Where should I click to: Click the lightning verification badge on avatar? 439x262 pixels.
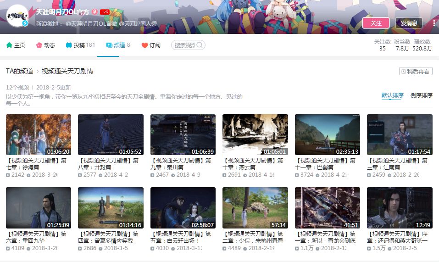click(25, 23)
